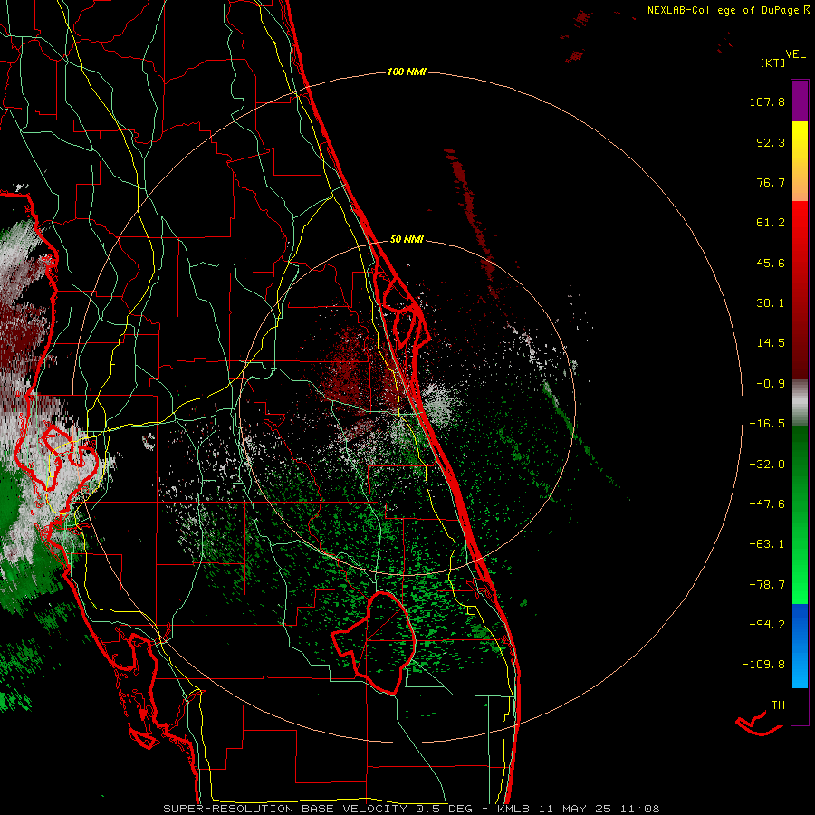Viewport: 815px width, 815px height.
Task: Click the 92.3 scale value
Action: point(771,142)
